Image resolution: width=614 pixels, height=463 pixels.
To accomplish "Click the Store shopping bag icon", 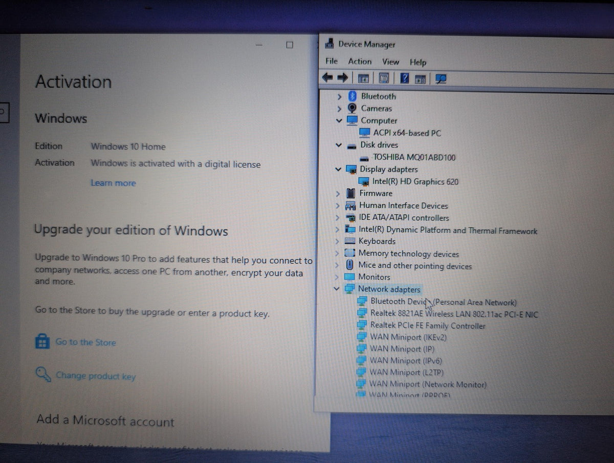I will tap(42, 341).
